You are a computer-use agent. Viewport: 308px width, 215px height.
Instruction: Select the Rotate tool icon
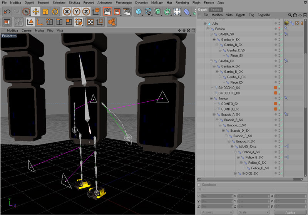[x=55, y=12]
